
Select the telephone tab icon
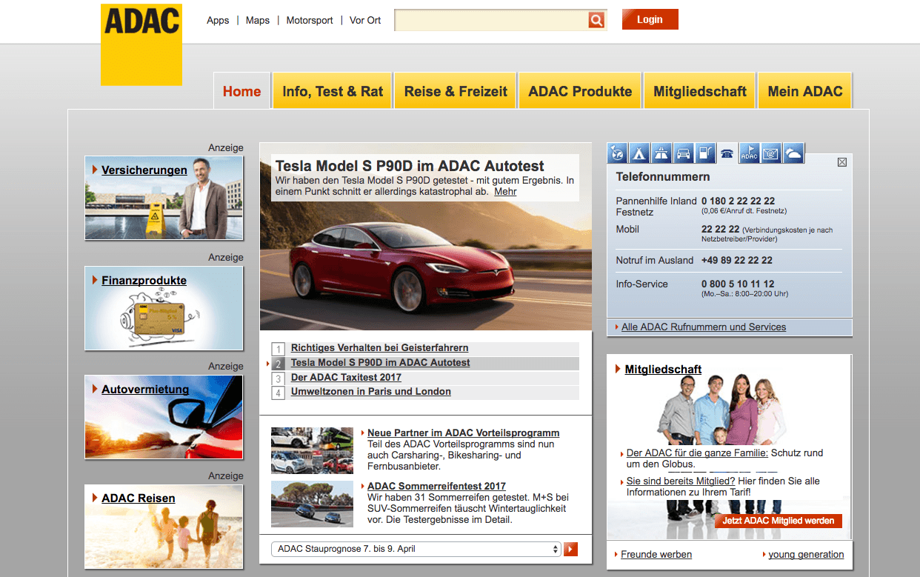[x=727, y=153]
